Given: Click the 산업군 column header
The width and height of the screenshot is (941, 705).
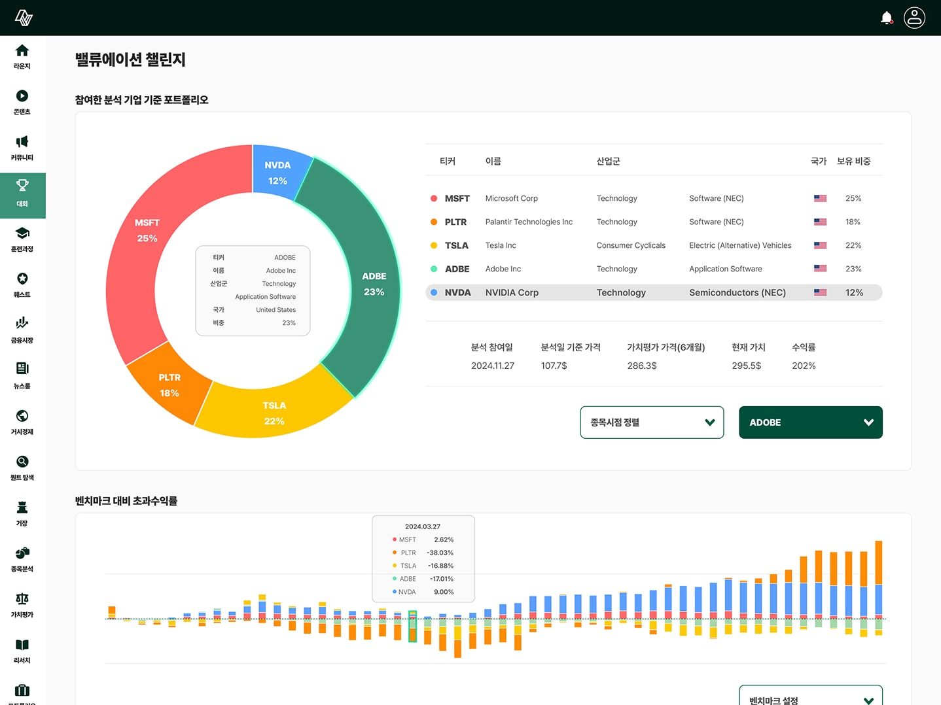Looking at the screenshot, I should [x=608, y=161].
